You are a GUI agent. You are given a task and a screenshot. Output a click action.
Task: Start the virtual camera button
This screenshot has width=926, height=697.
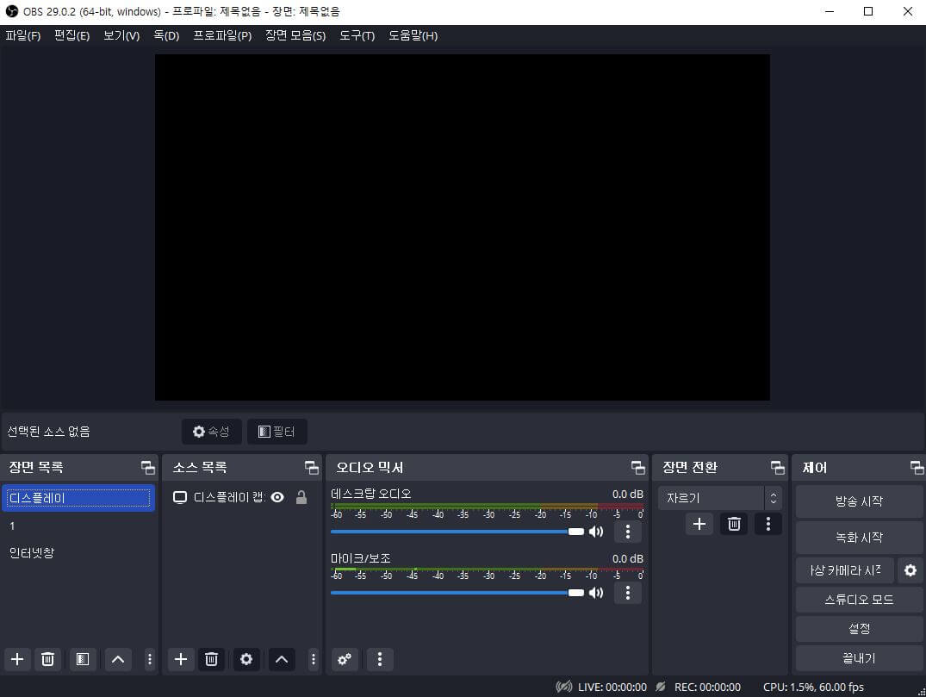(845, 570)
